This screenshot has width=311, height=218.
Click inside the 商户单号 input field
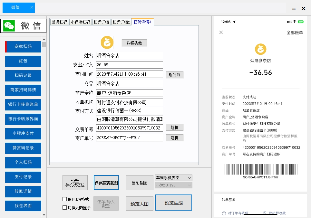pos(129,137)
